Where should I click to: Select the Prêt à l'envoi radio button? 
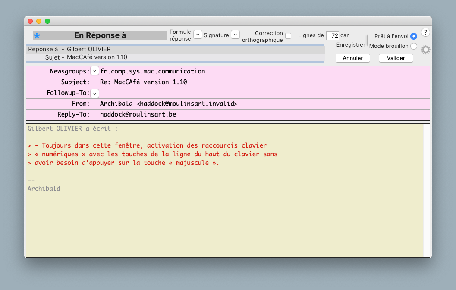click(414, 36)
